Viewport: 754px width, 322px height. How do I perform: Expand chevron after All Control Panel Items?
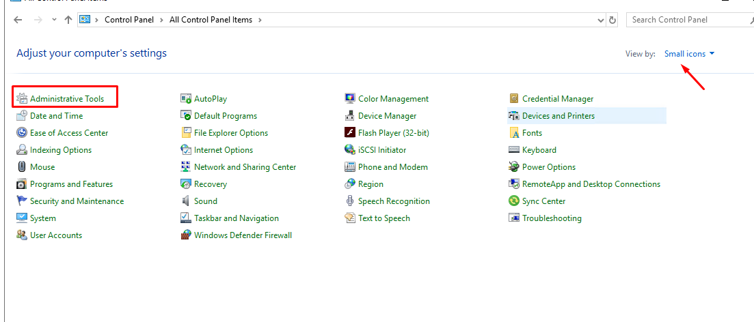click(260, 20)
